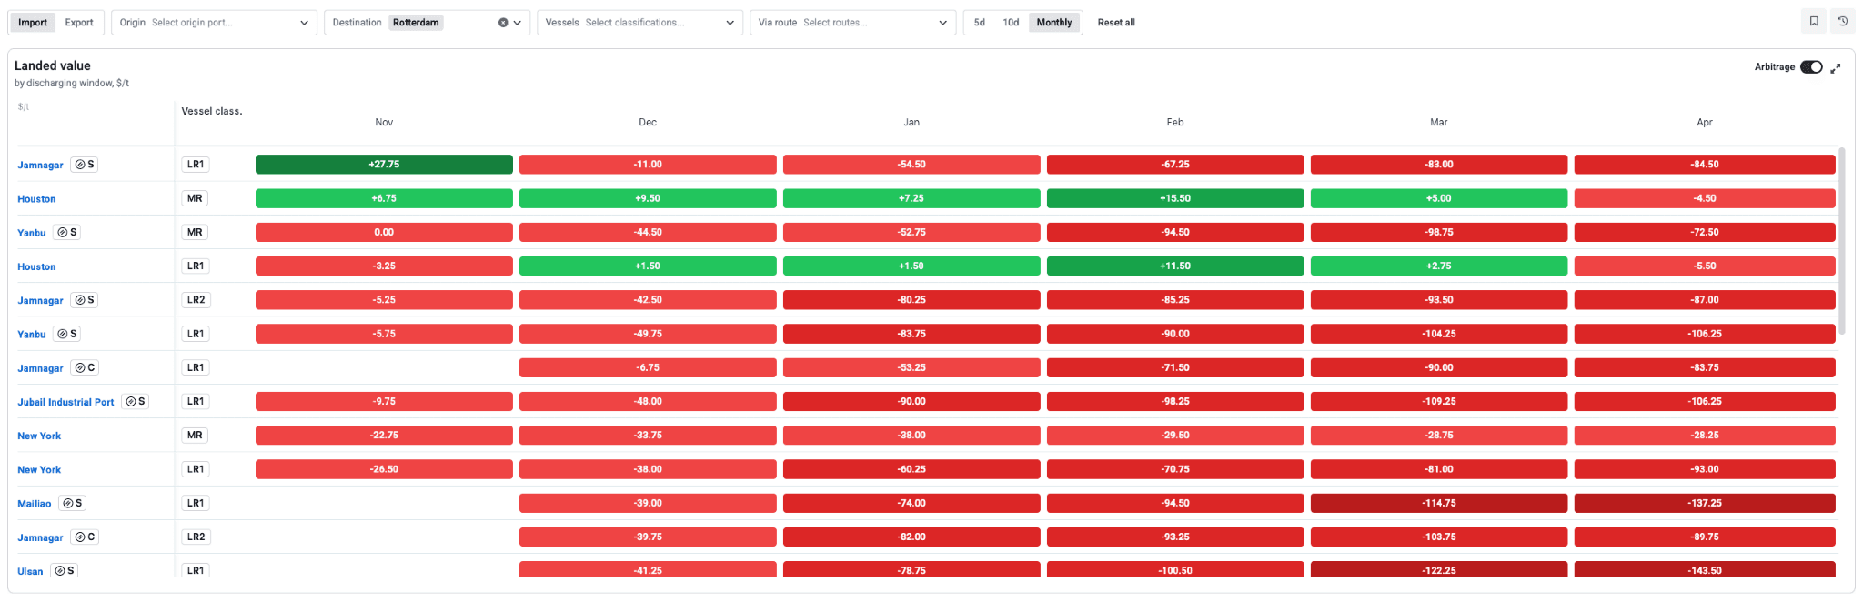Click the S route badge beside Jubail Industrial Port

click(x=136, y=401)
